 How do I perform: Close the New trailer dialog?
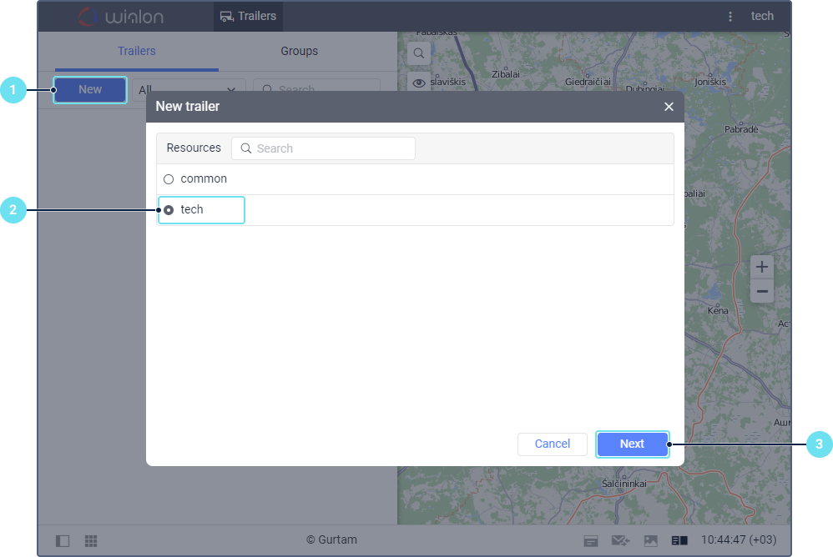click(x=669, y=107)
